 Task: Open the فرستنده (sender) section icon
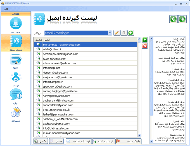tap(16, 23)
